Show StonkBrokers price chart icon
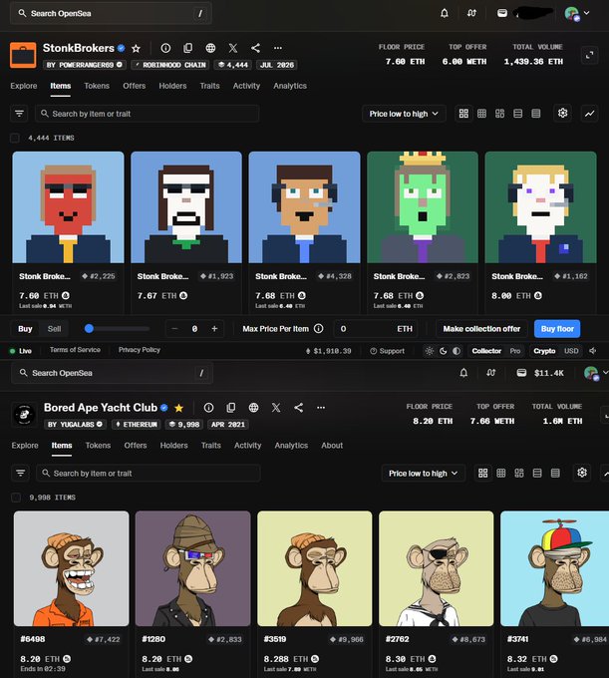The height and width of the screenshot is (678, 609). click(589, 114)
